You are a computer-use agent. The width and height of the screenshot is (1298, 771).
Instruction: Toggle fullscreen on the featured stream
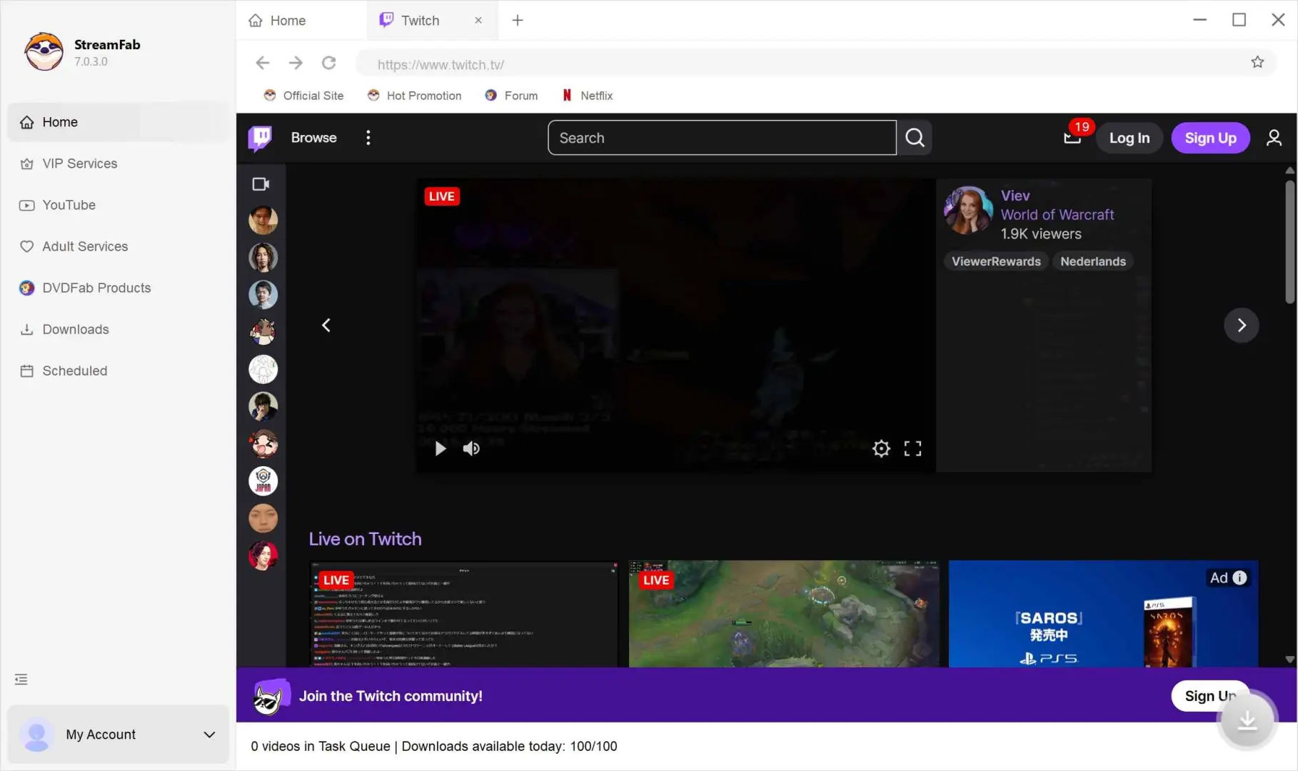pos(912,448)
